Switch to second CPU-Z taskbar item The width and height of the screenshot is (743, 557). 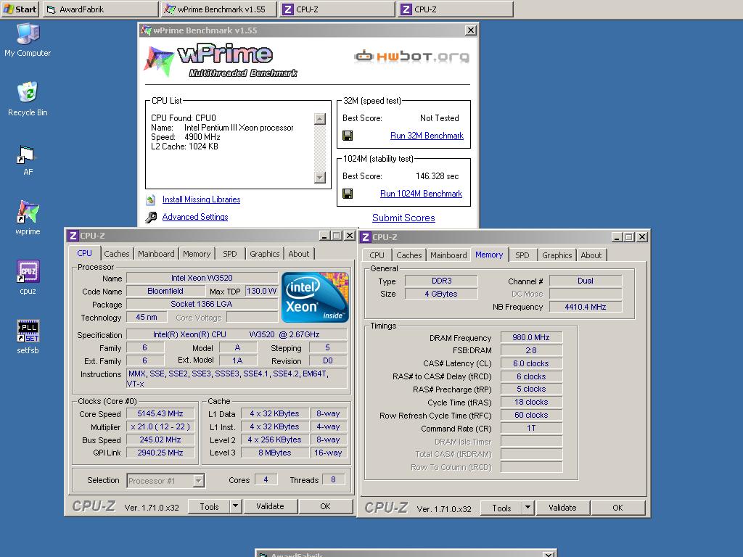click(456, 9)
